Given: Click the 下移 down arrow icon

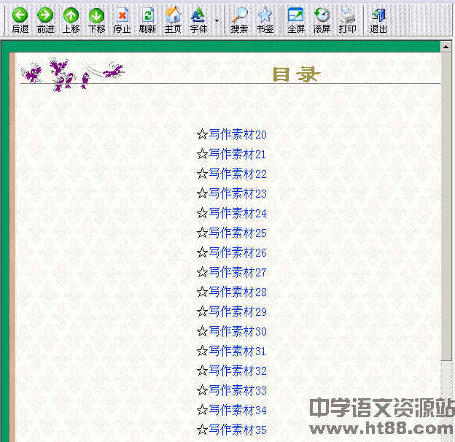Looking at the screenshot, I should pos(97,15).
